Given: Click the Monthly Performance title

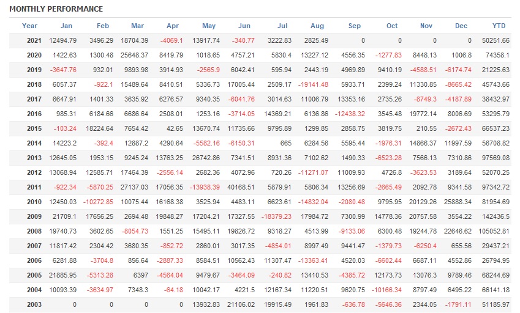Looking at the screenshot, I should 56,9.
